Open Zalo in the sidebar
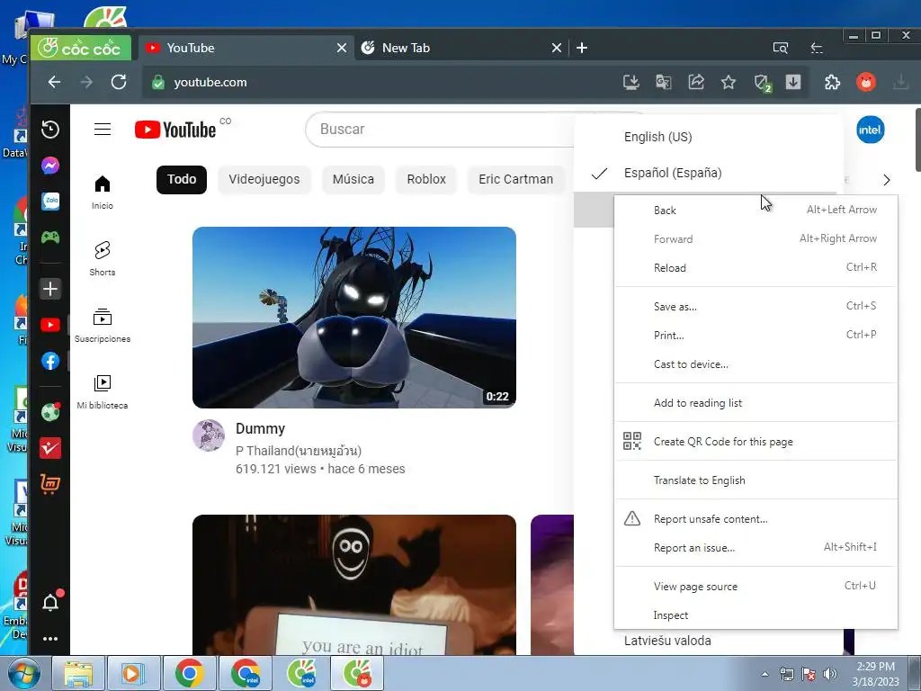The image size is (921, 691). (50, 202)
